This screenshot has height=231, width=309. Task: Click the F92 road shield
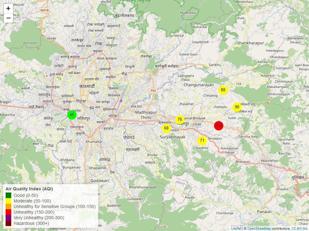153,91
